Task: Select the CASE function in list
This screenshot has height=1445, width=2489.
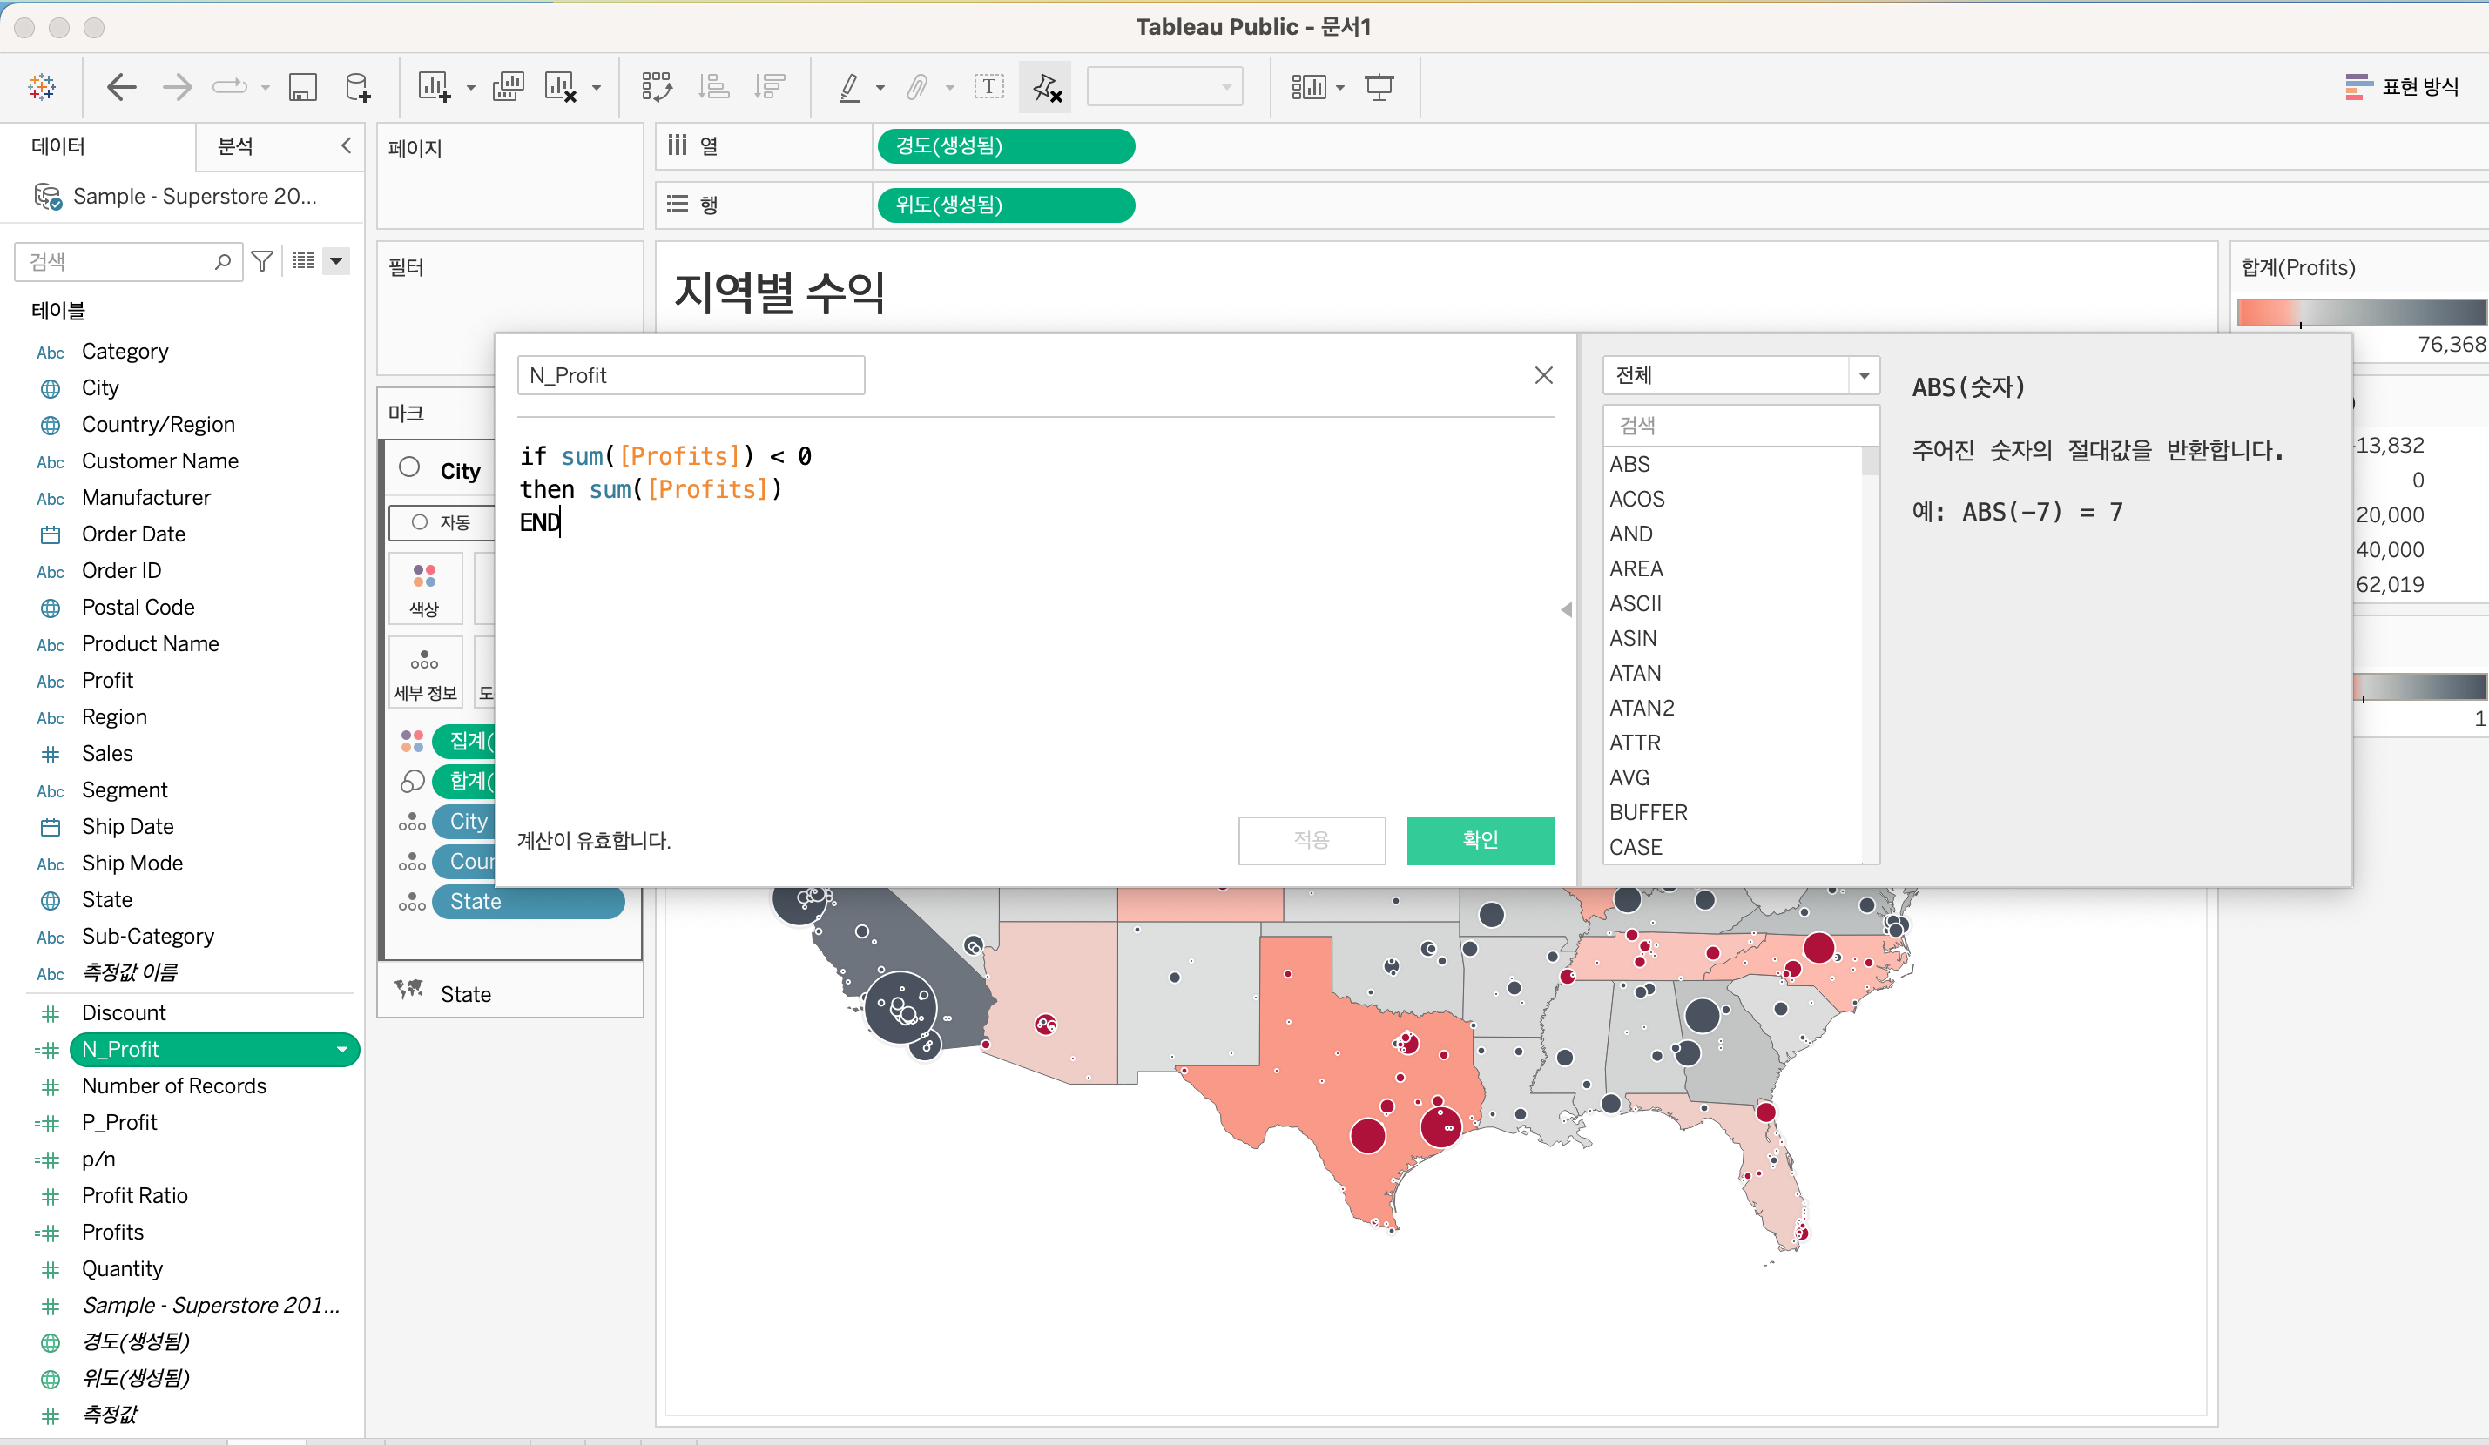Action: 1636,847
